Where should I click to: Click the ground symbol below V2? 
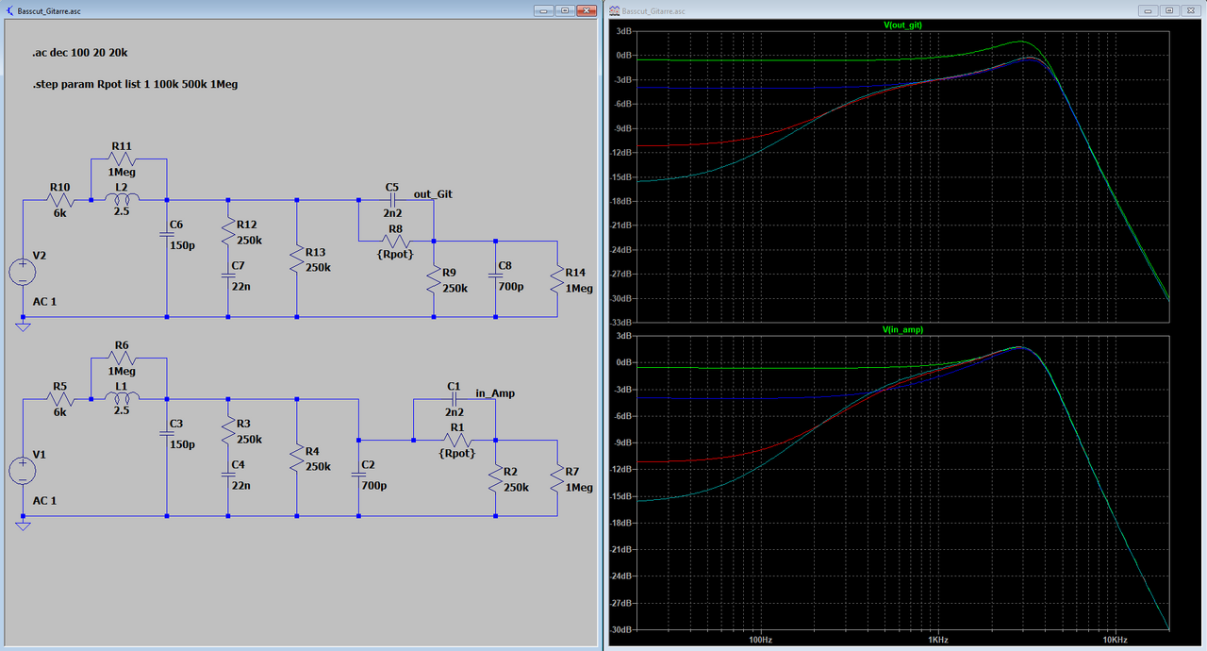tap(23, 327)
